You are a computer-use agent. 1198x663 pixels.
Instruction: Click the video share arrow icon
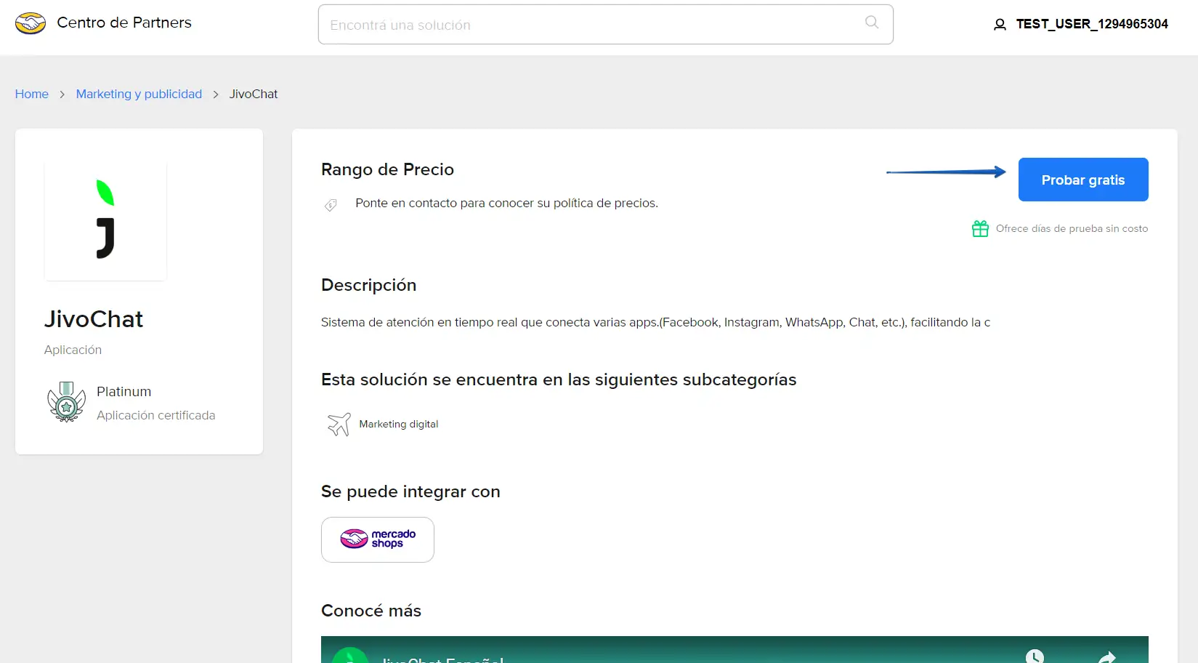tap(1107, 657)
